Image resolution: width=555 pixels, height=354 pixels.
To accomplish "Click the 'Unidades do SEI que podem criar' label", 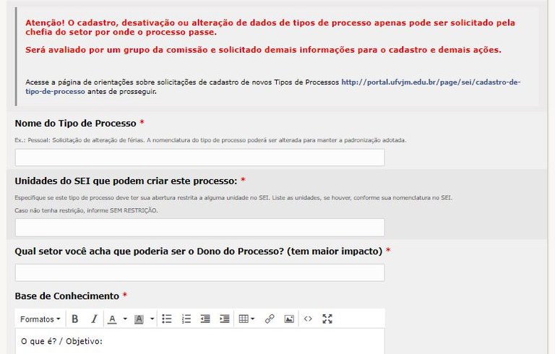I will coord(126,181).
